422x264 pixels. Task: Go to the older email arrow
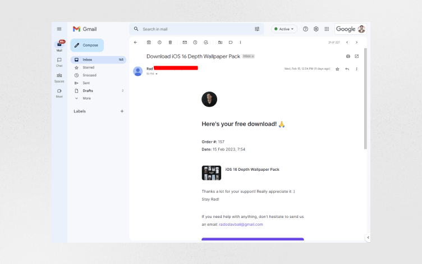[356, 42]
